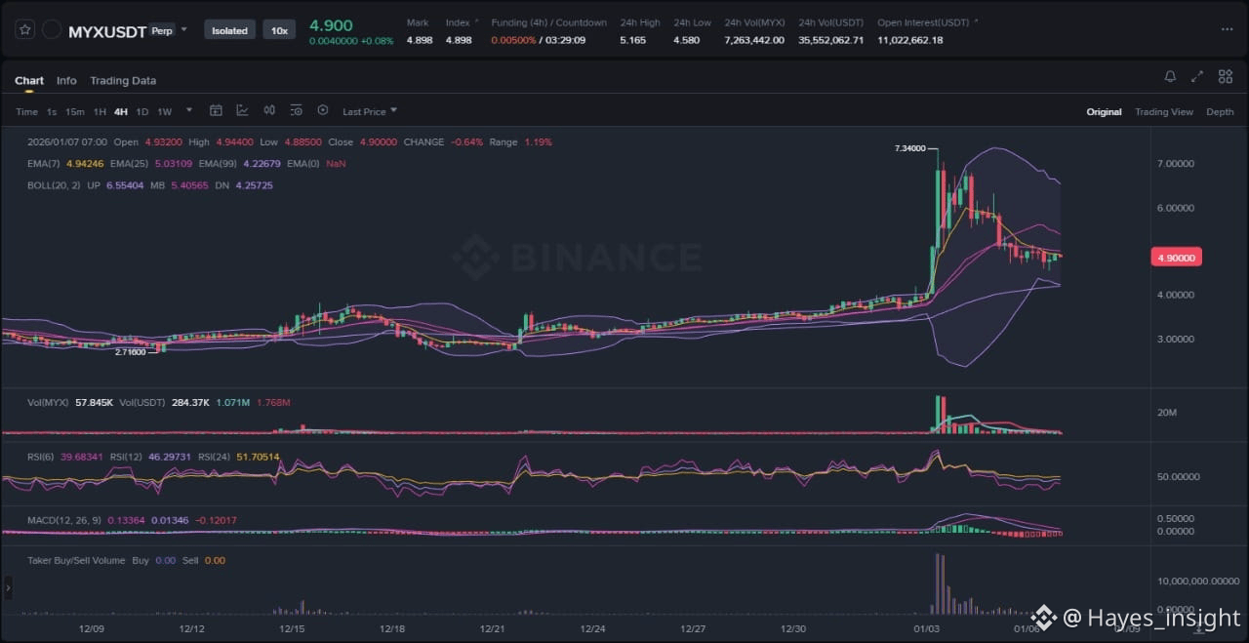Open the Trading Data tab

point(123,81)
